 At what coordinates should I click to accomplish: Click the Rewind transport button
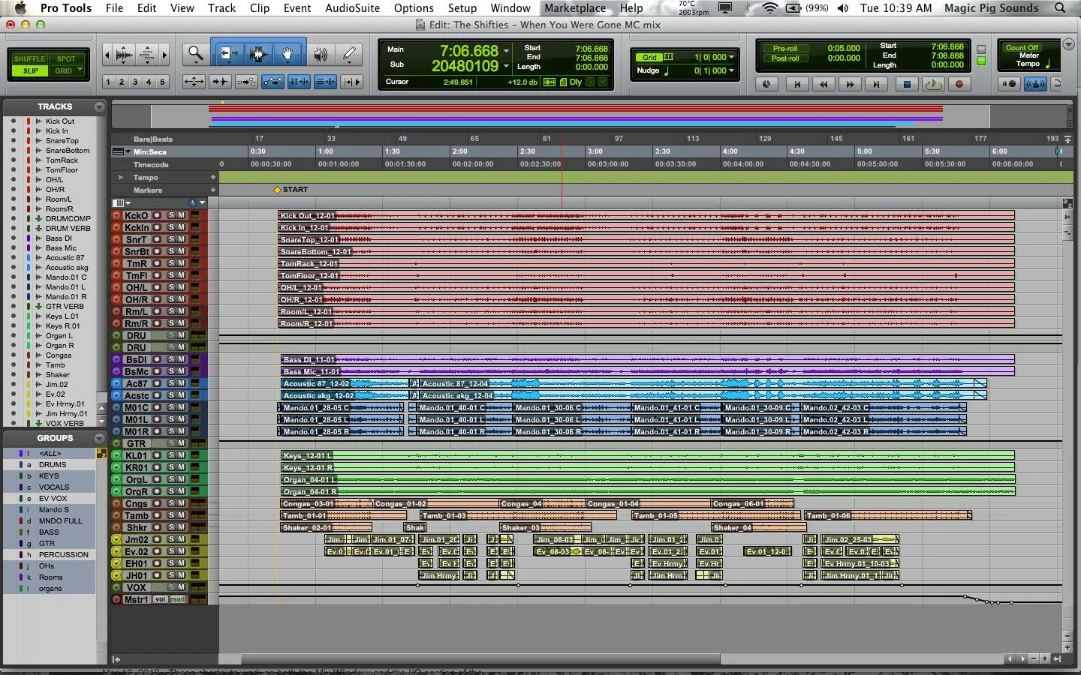pos(824,84)
